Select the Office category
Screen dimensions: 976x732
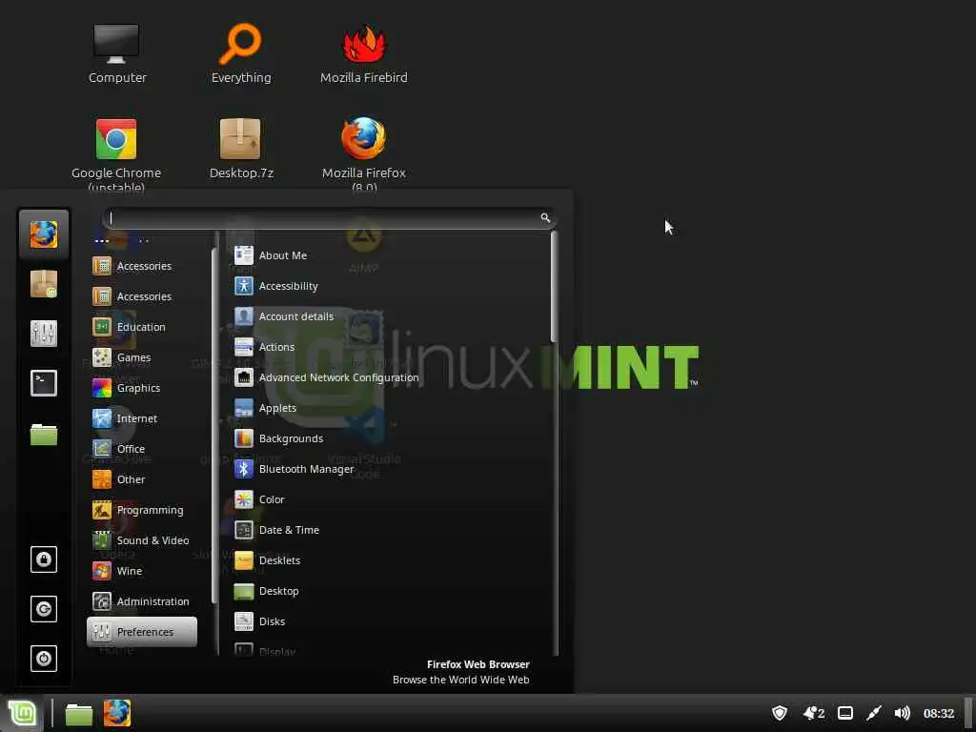(141, 449)
